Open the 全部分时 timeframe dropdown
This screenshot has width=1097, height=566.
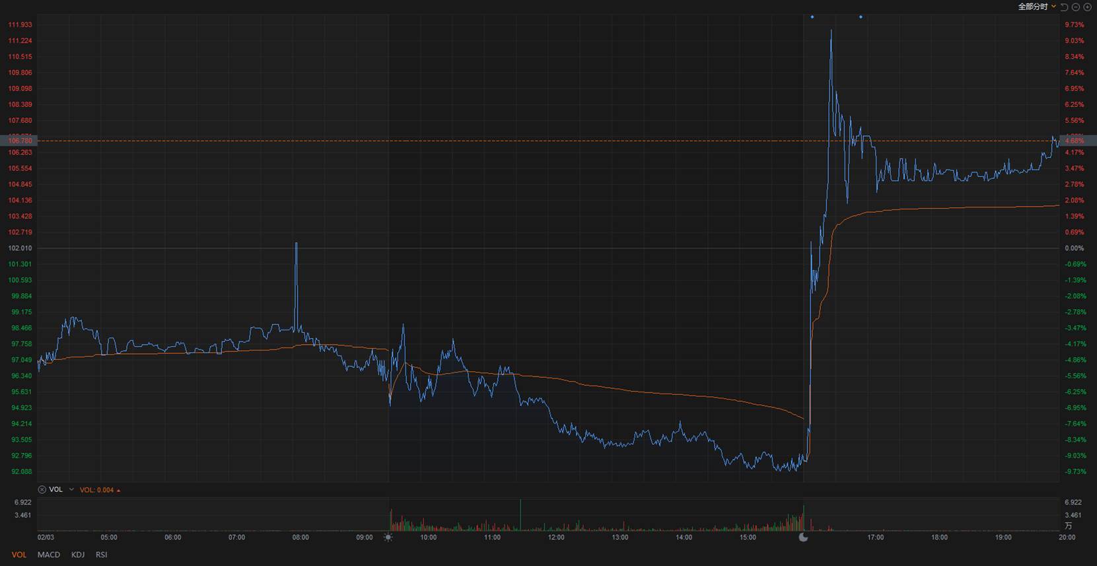pos(1037,7)
